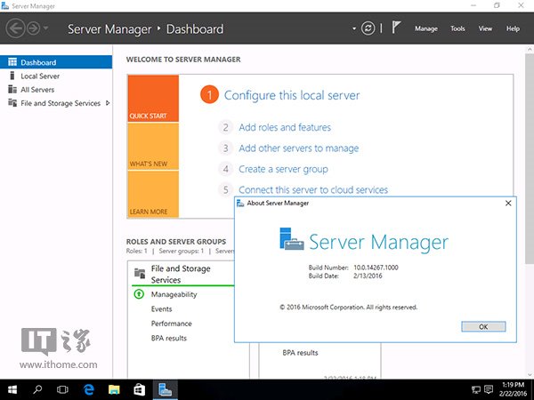Open BPA results in the second tile
The image size is (534, 400).
pyautogui.click(x=300, y=353)
